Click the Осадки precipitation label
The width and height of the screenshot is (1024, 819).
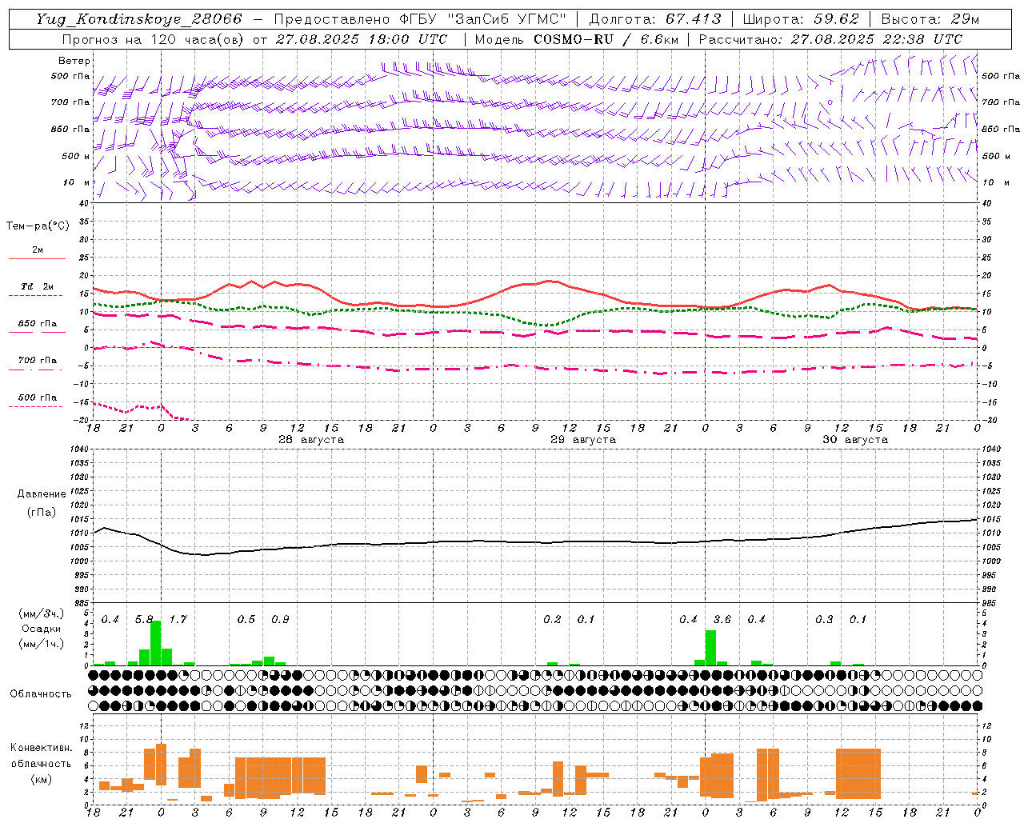(x=41, y=629)
